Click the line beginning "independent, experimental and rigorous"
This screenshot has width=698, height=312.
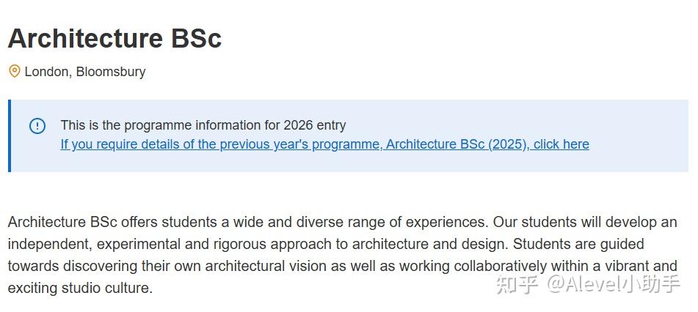(326, 244)
